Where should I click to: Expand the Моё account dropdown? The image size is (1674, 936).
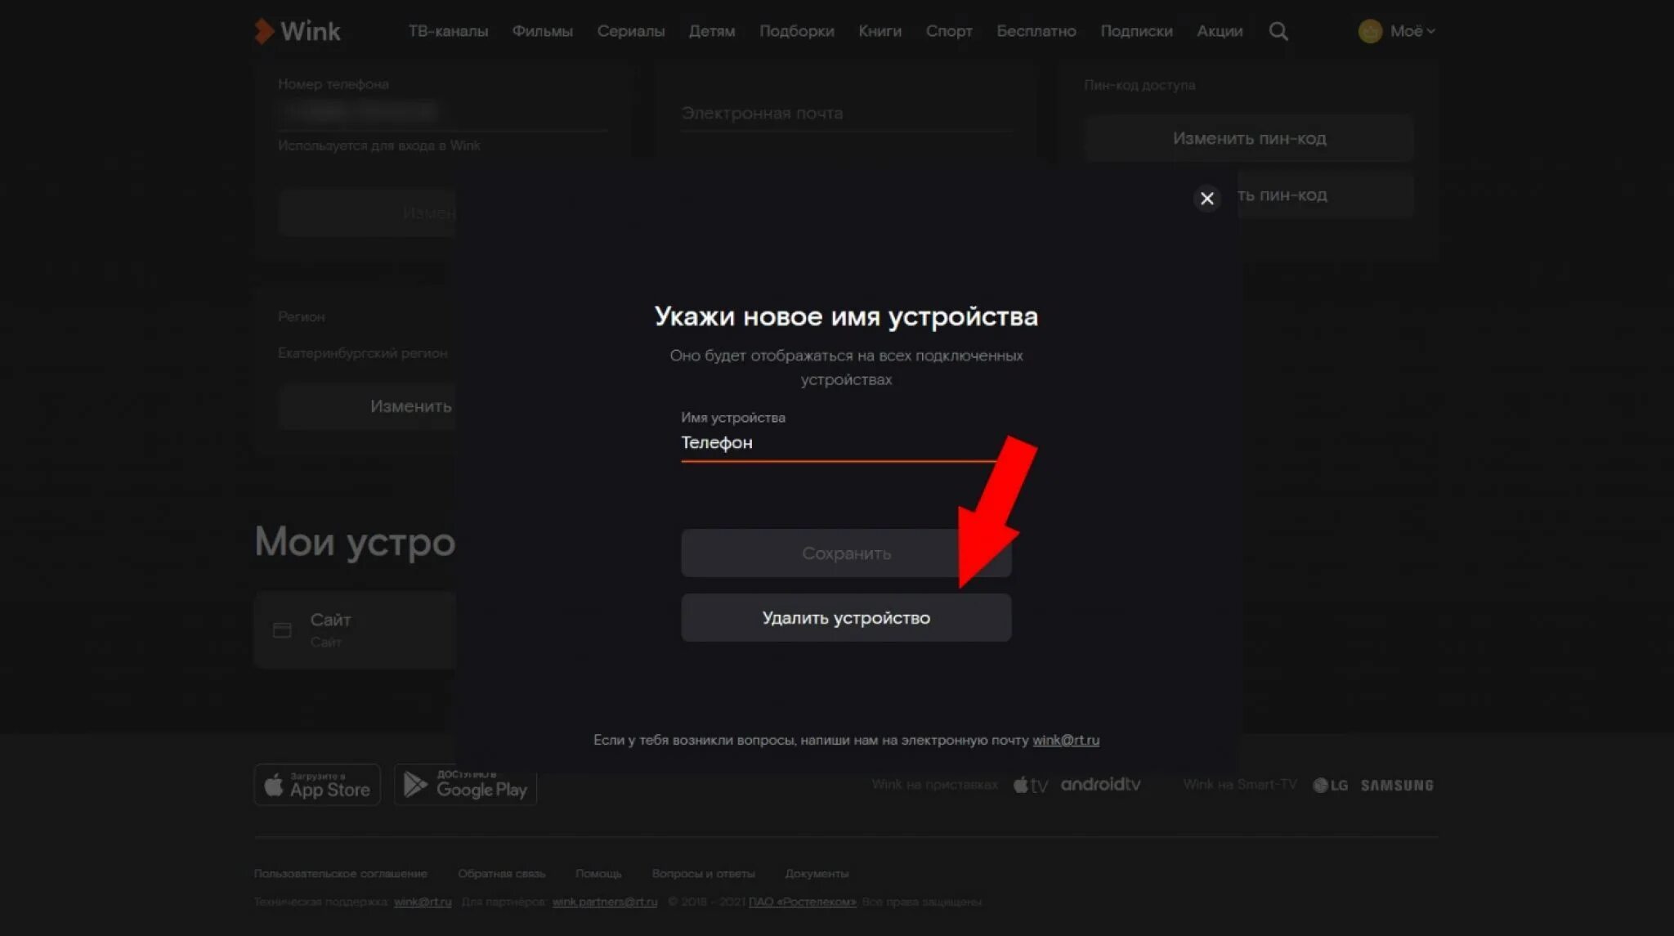pos(1412,31)
